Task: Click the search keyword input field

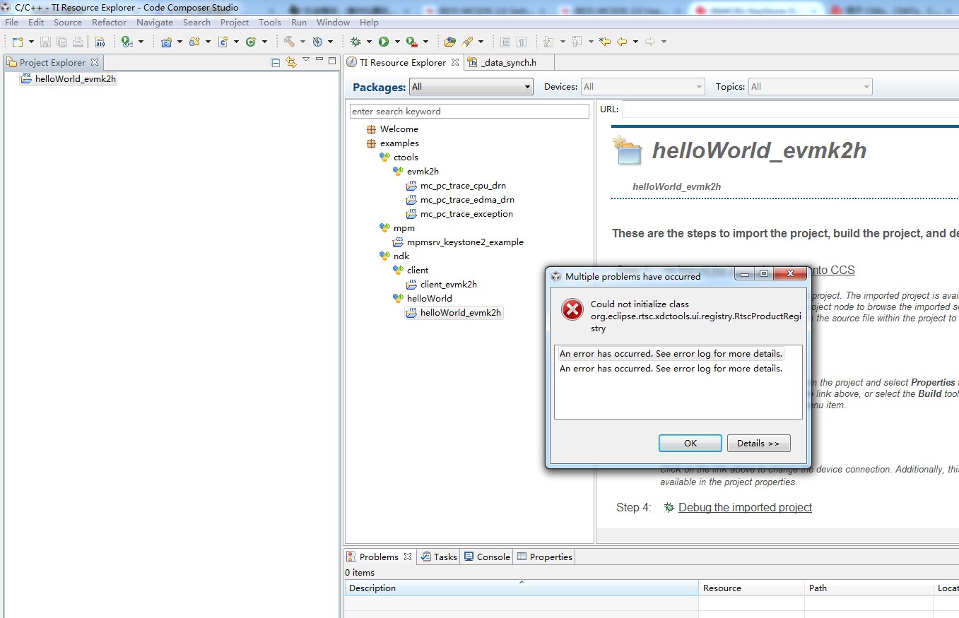Action: (x=469, y=111)
